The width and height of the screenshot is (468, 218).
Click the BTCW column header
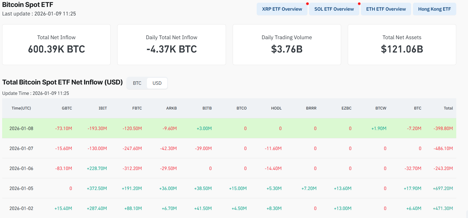381,108
